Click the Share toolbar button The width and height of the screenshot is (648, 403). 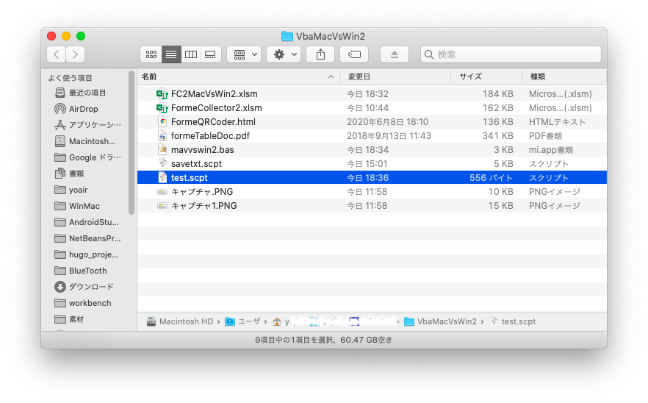(x=320, y=54)
